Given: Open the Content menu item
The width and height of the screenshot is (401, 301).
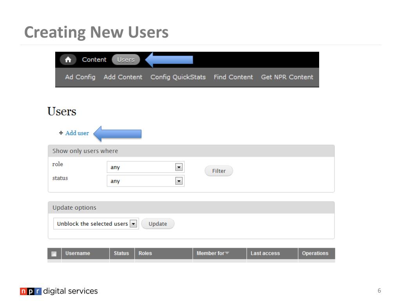Looking at the screenshot, I should tap(94, 60).
